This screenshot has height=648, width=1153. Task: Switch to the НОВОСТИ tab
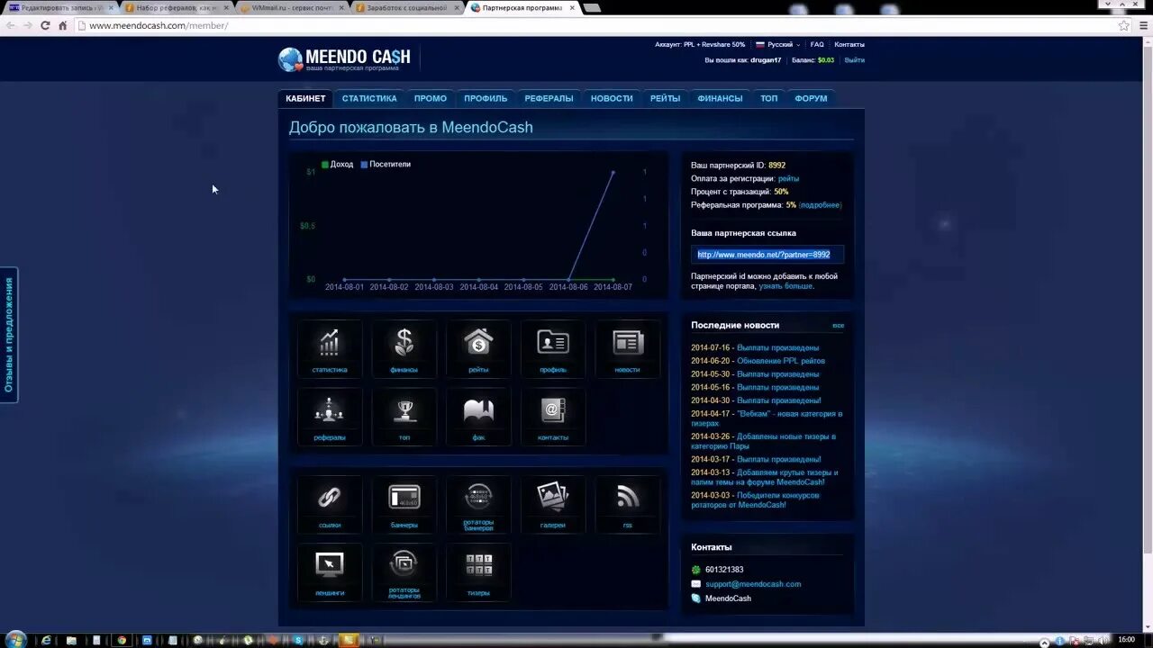(612, 98)
